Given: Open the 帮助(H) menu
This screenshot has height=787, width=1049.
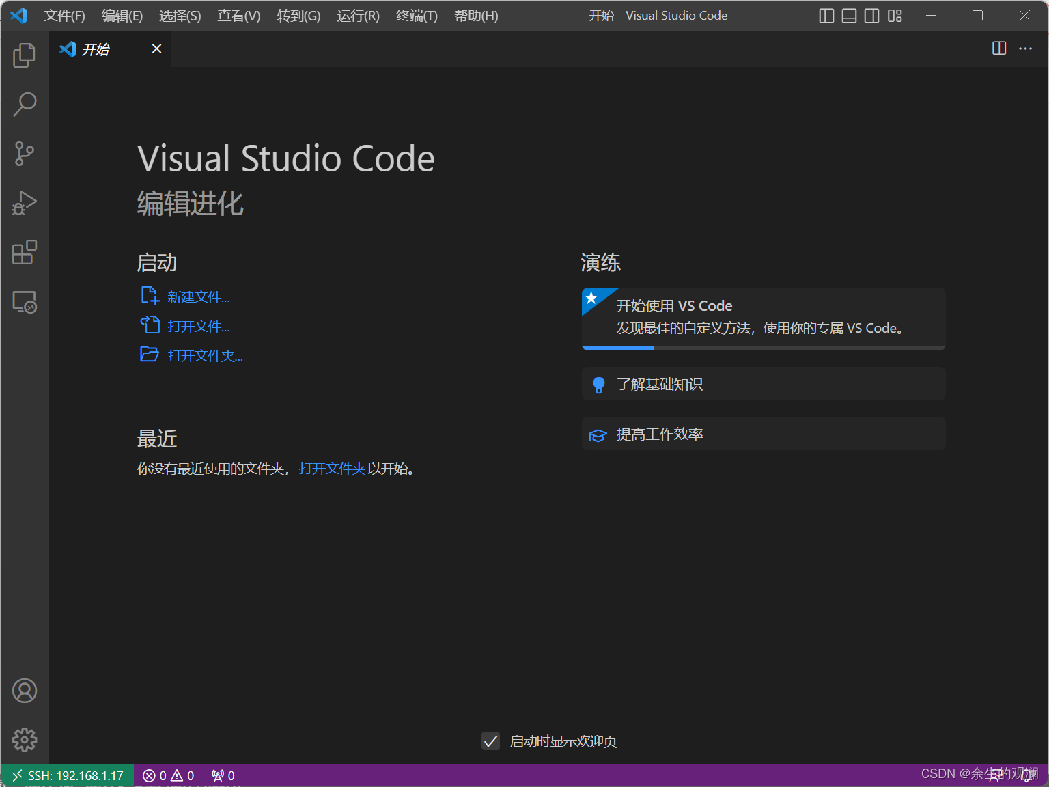Looking at the screenshot, I should pos(476,16).
